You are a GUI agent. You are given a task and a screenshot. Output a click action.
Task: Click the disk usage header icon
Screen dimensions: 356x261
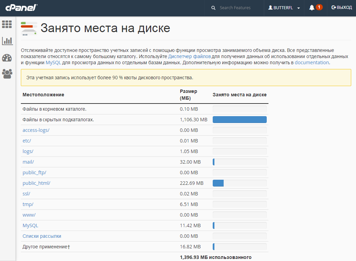(x=29, y=29)
